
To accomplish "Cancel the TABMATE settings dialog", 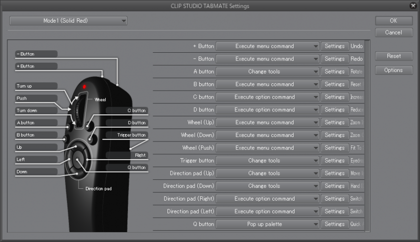I will click(x=393, y=33).
